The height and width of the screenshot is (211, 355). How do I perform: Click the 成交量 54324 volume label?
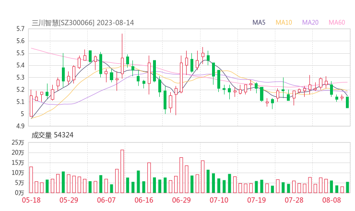coord(52,135)
